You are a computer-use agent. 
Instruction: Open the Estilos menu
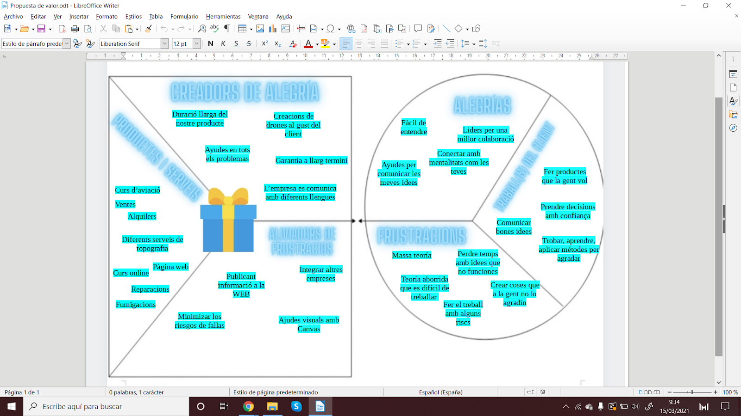(133, 16)
